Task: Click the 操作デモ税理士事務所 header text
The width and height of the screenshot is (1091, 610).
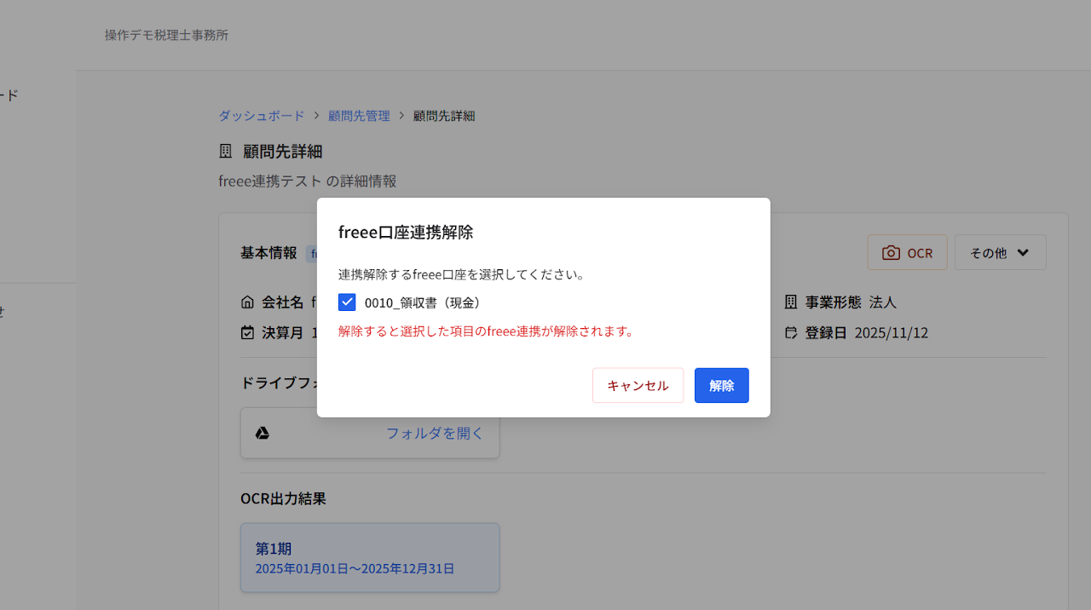Action: pos(166,35)
